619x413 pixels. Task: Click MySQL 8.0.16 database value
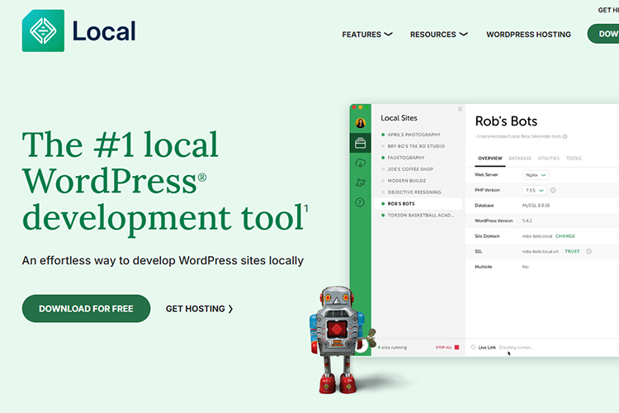pos(536,206)
